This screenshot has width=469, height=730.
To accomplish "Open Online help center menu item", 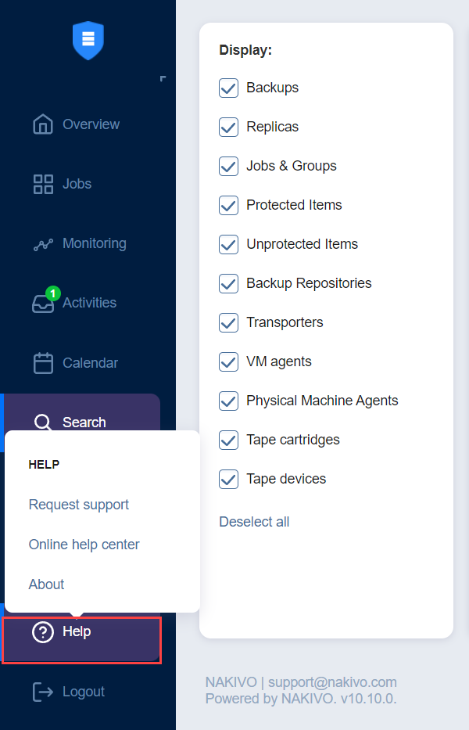I will click(x=84, y=545).
